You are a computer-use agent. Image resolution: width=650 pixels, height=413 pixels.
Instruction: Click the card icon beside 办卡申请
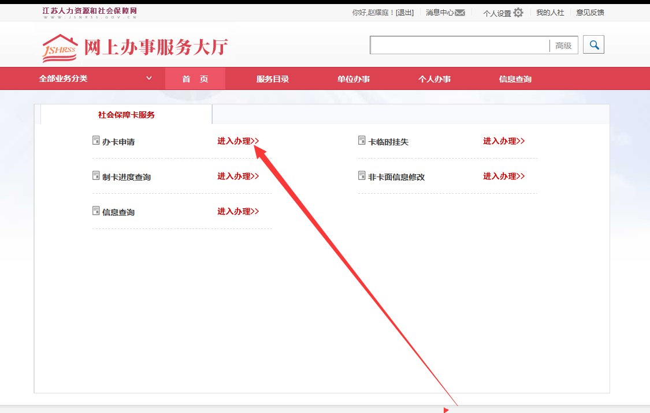point(95,140)
